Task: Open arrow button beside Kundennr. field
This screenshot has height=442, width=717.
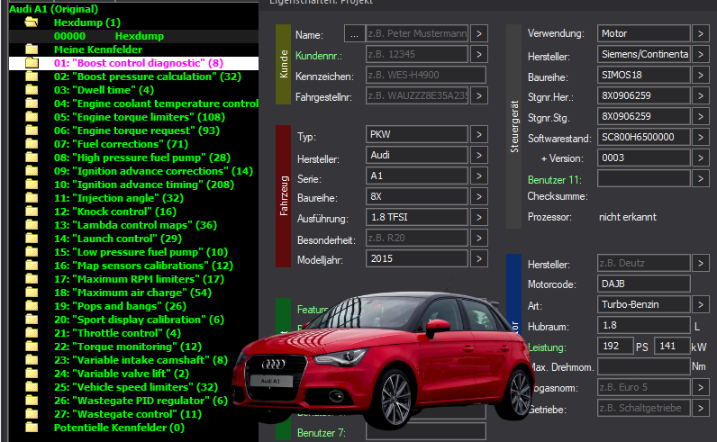Action: coord(479,54)
